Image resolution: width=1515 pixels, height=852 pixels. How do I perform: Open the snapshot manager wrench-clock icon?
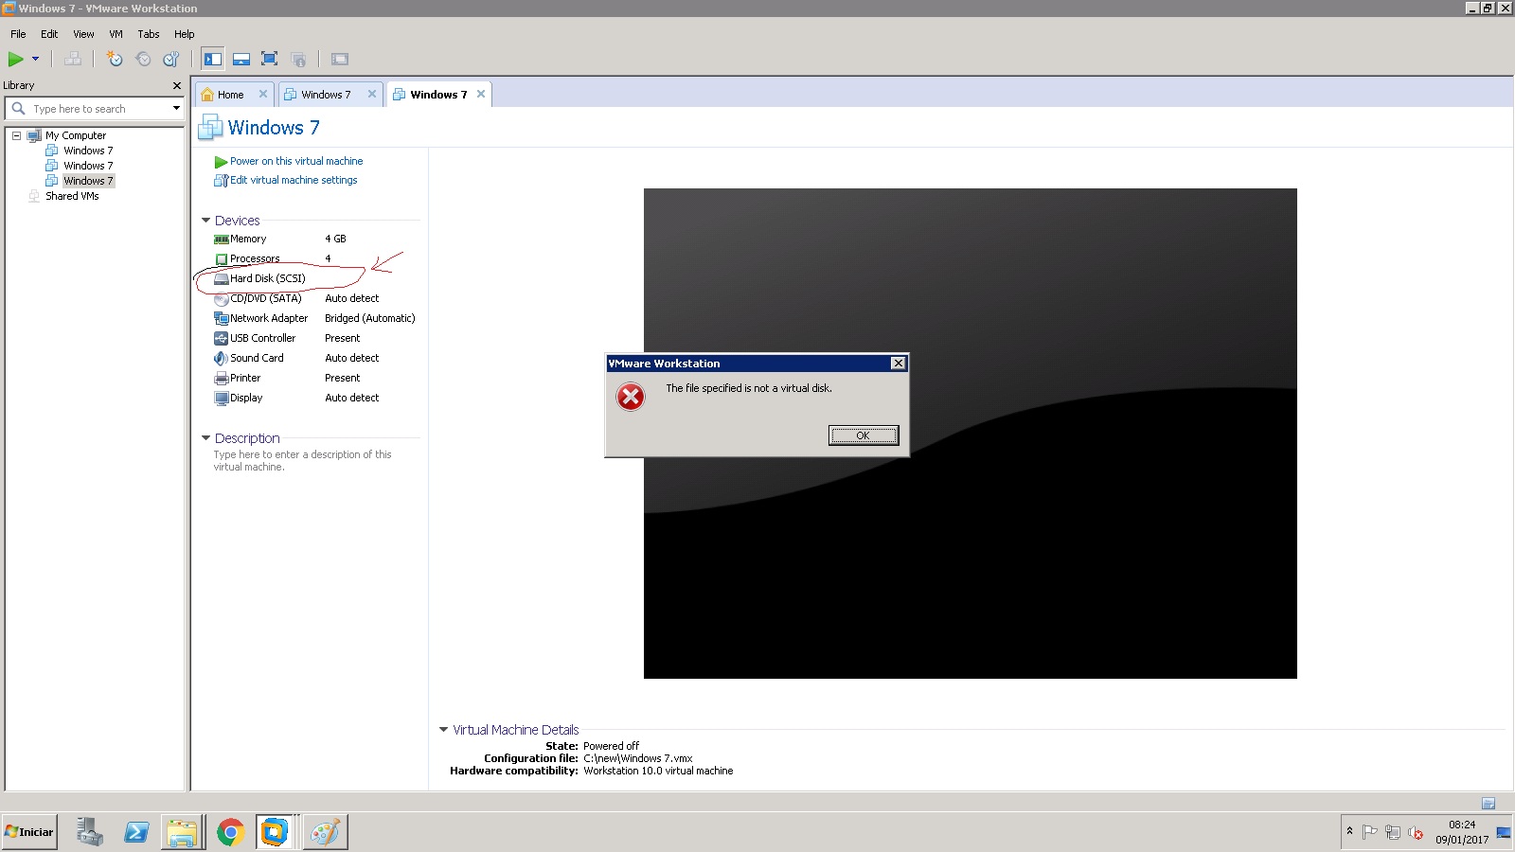(x=171, y=59)
